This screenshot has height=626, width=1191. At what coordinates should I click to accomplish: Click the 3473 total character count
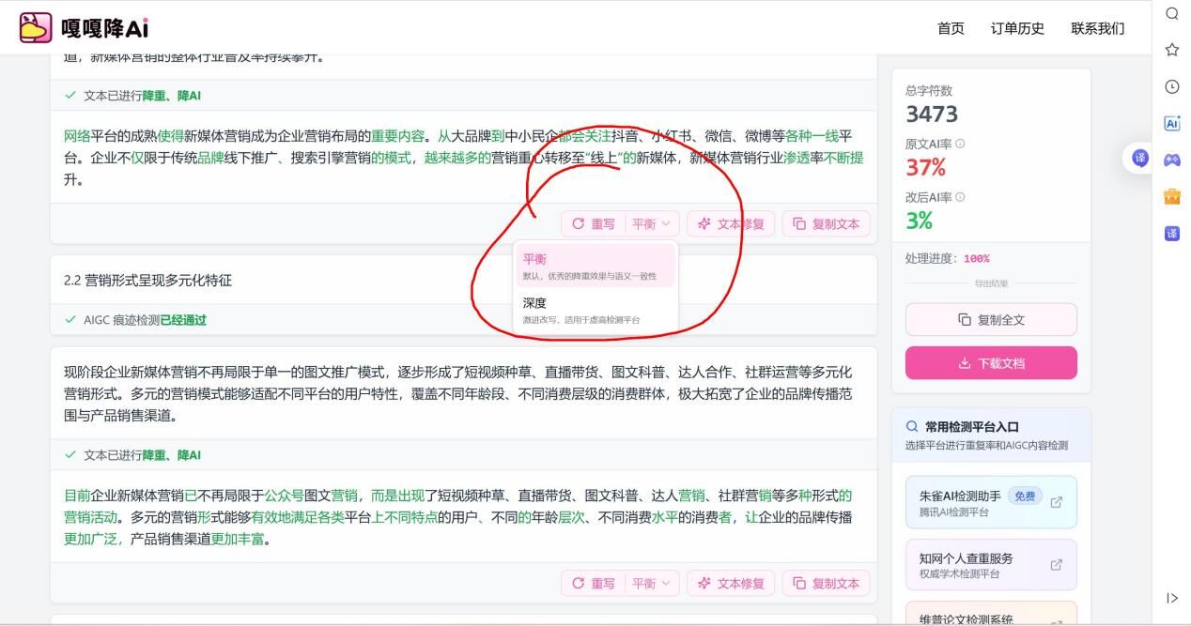coord(932,115)
